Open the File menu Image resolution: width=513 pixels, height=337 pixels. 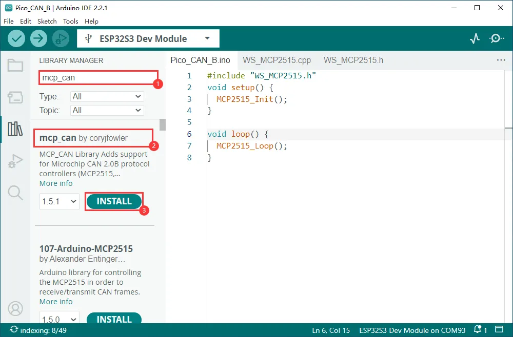pyautogui.click(x=9, y=21)
